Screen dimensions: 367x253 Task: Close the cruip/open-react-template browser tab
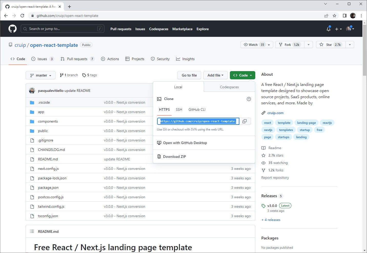[60, 7]
